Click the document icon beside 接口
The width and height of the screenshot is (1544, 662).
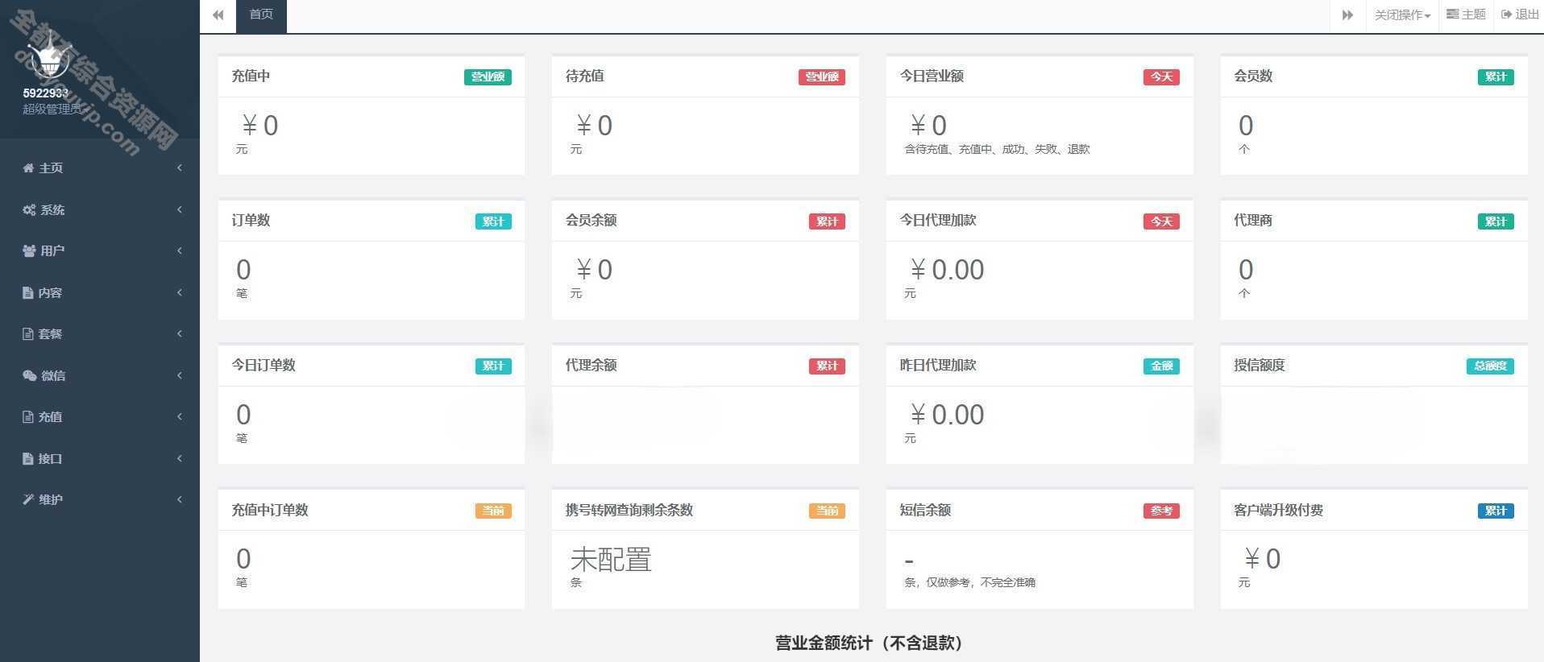(x=27, y=458)
